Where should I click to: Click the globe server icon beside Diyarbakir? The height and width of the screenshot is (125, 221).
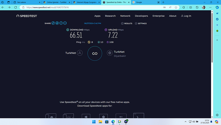(110, 53)
